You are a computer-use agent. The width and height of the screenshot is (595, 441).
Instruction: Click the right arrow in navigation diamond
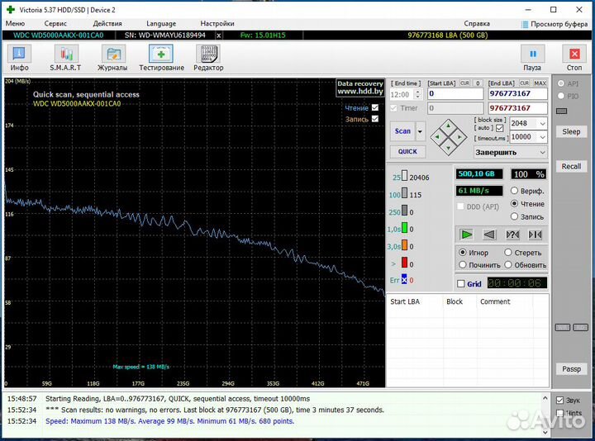point(460,137)
